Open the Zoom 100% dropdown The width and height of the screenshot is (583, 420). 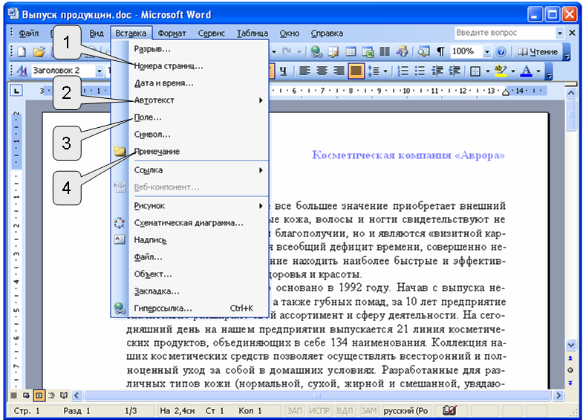486,52
